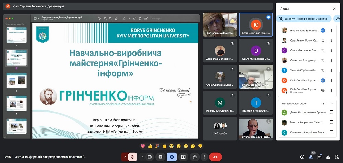343x163 pixels.
Task: Hide the emoji reactions bar
Action: (x=172, y=157)
